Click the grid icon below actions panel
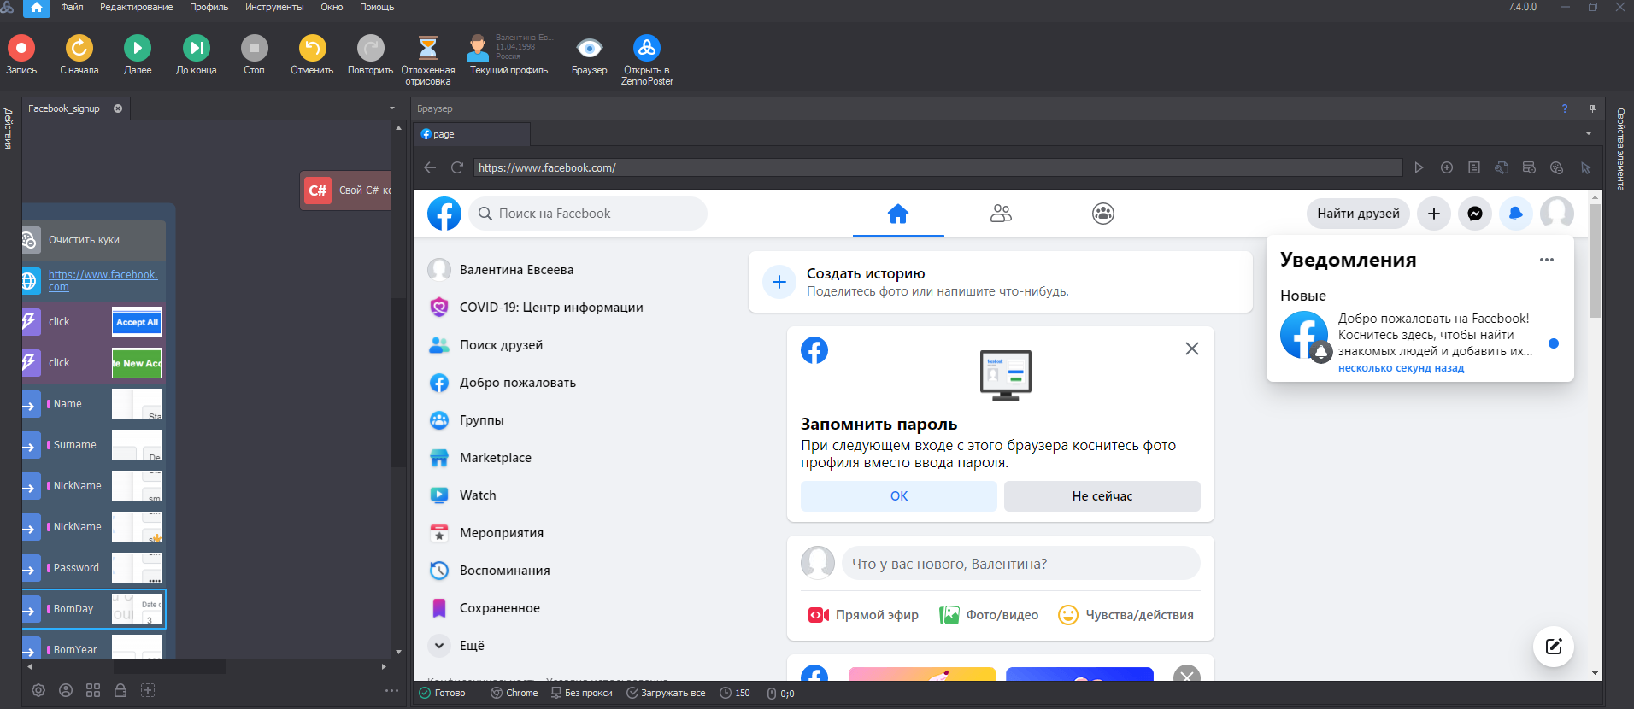The height and width of the screenshot is (709, 1634). 93,690
